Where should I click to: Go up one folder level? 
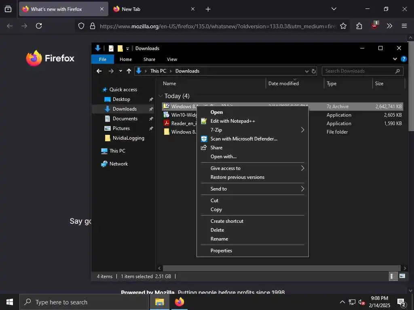[x=129, y=71]
